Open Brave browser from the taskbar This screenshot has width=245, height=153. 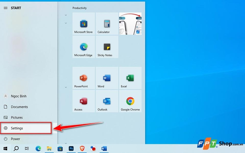pyautogui.click(x=82, y=149)
